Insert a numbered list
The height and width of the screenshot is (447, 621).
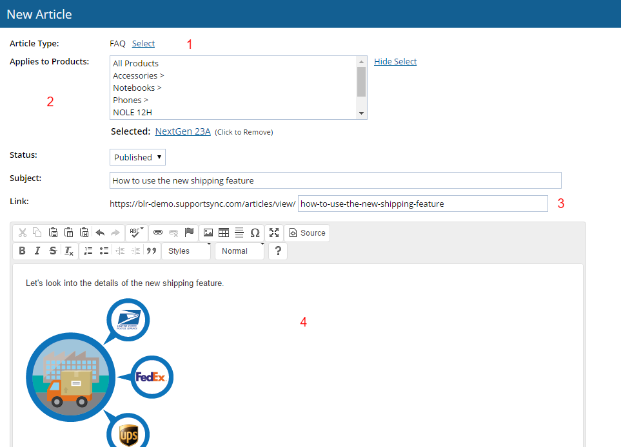coord(88,251)
